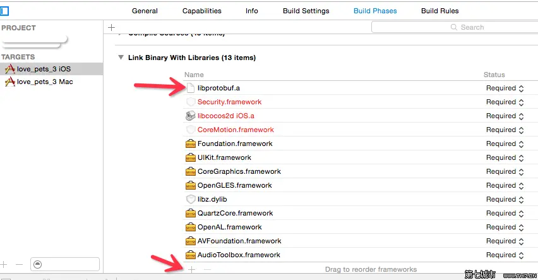Image resolution: width=538 pixels, height=280 pixels.
Task: Click the Name column header
Action: 194,75
